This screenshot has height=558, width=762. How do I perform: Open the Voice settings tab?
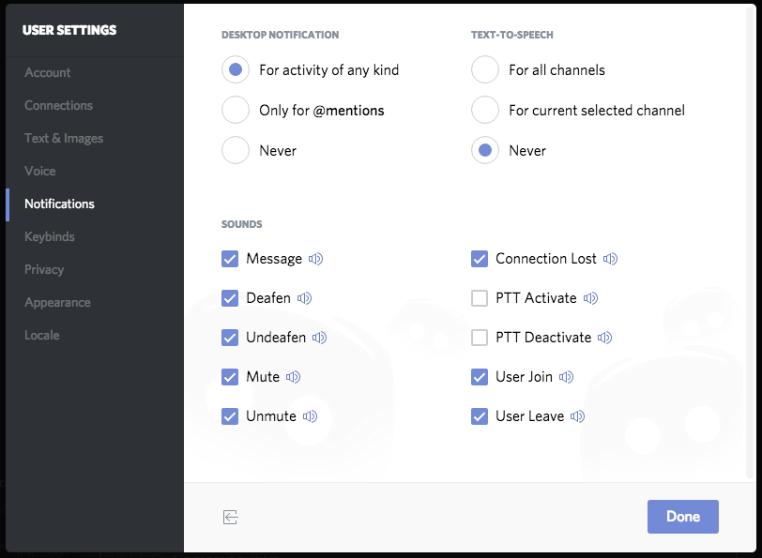coord(40,171)
